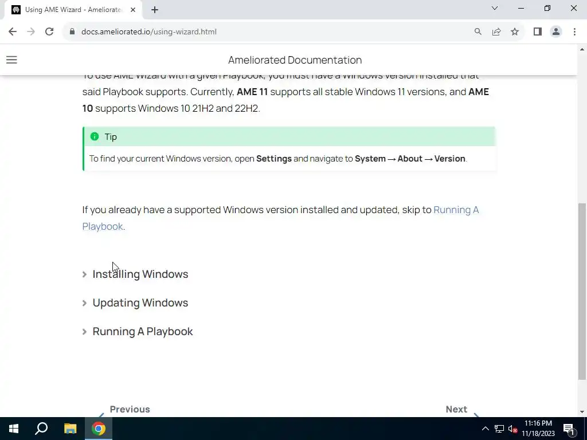Open the network status tray icon
587x440 pixels.
coord(499,429)
